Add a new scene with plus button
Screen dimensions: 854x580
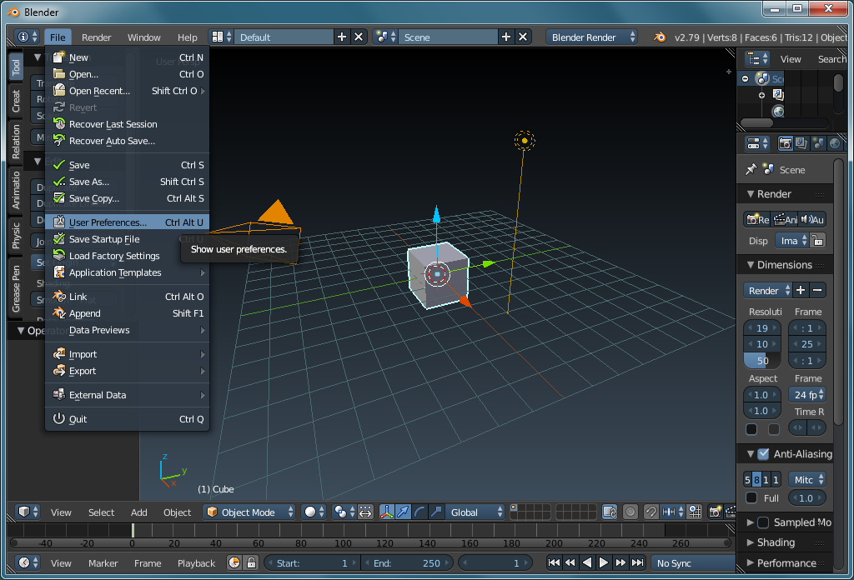pos(506,37)
